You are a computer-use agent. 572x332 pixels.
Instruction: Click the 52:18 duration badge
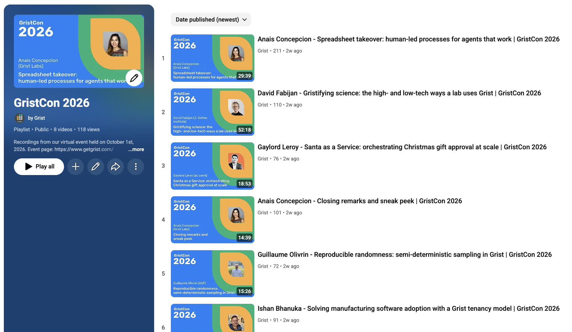[x=244, y=130]
